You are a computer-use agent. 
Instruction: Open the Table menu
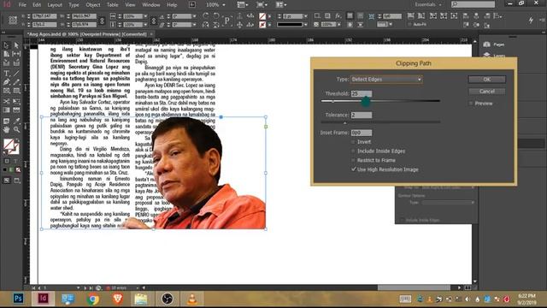[112, 5]
